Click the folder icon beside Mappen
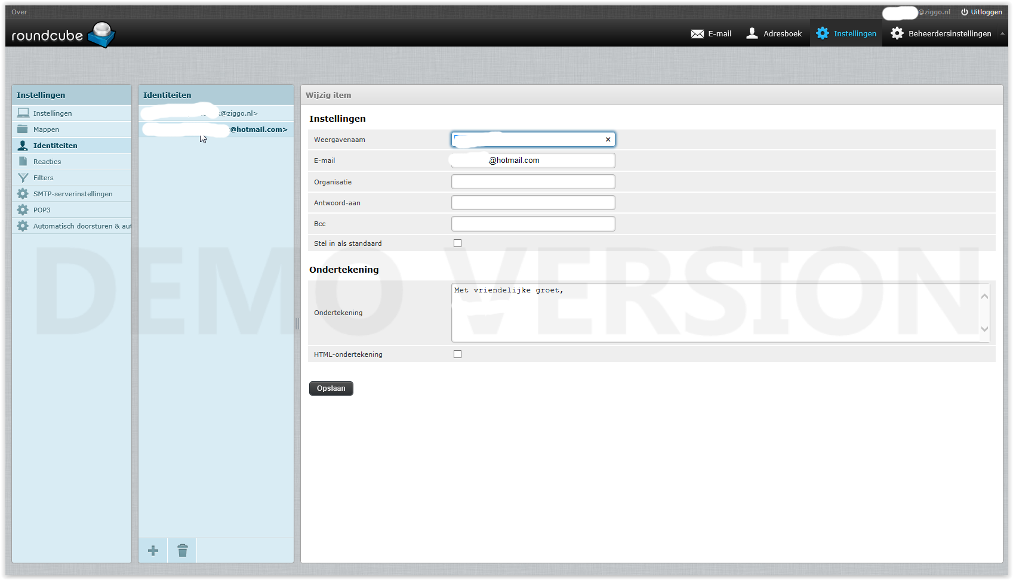Viewport: 1013px width, 580px height. pos(23,129)
